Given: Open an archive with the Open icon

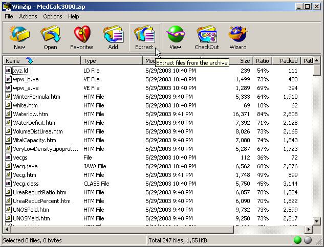Looking at the screenshot, I should 50,38.
